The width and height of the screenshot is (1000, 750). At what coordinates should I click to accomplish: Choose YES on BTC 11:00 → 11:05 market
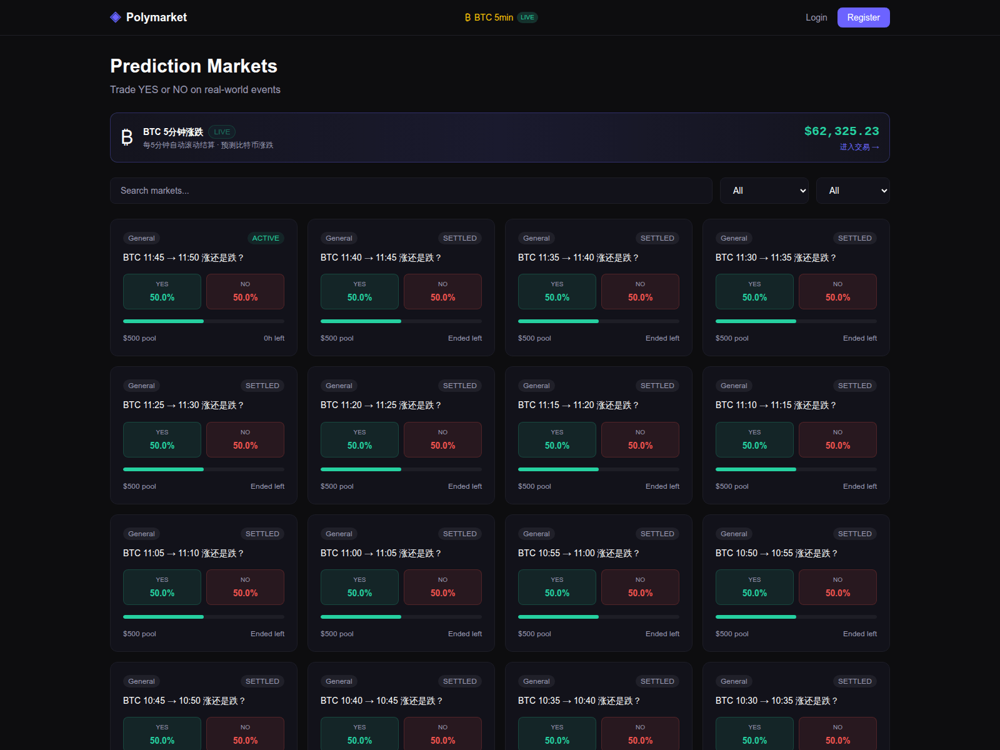click(359, 587)
